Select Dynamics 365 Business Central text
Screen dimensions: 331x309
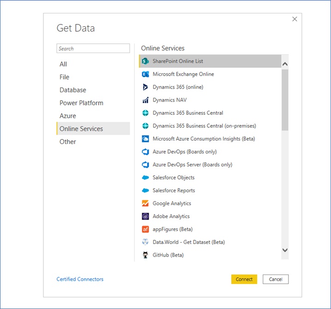[x=188, y=113]
